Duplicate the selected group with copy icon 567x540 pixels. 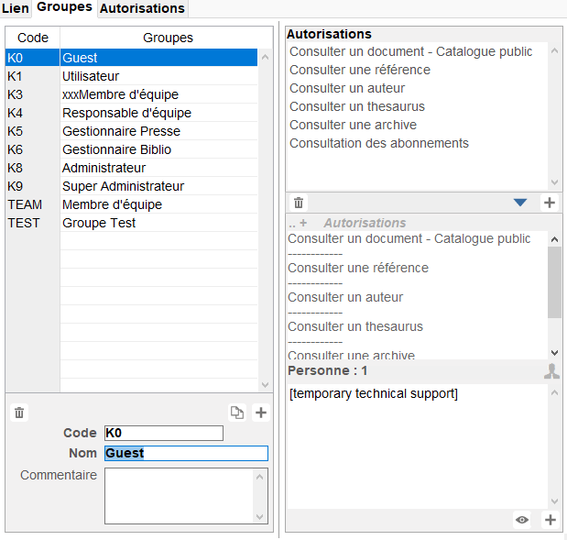(x=237, y=413)
